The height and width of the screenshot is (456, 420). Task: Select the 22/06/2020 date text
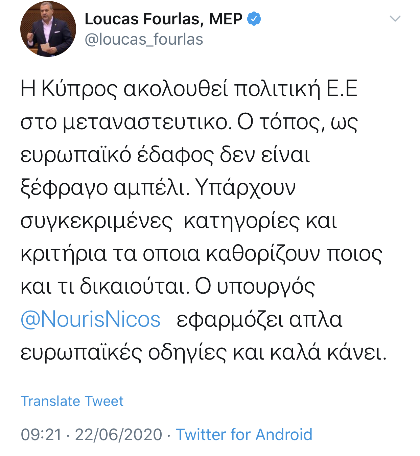click(x=118, y=434)
